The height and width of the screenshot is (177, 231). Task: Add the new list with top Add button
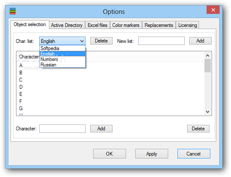[x=200, y=41]
